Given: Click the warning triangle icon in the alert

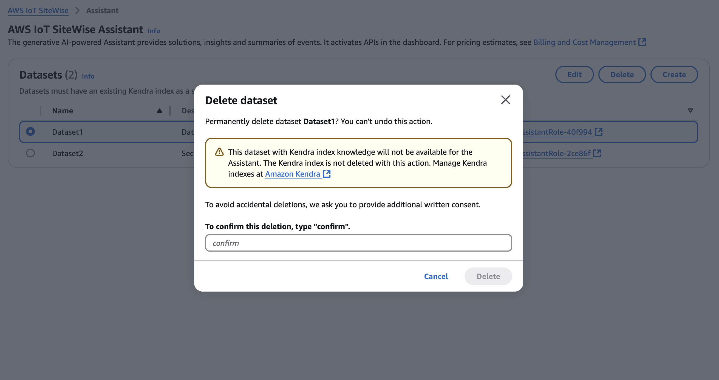Looking at the screenshot, I should pyautogui.click(x=219, y=152).
